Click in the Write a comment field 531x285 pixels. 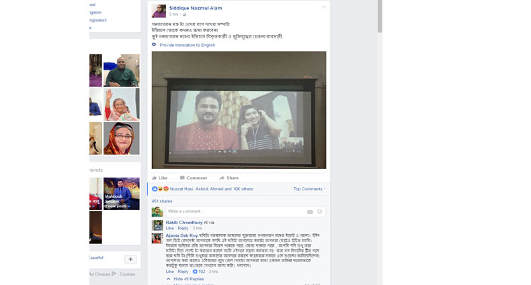[x=235, y=211]
